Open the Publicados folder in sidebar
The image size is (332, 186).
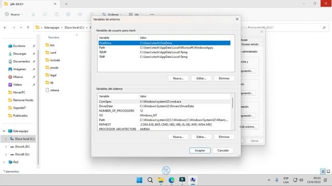point(20,116)
